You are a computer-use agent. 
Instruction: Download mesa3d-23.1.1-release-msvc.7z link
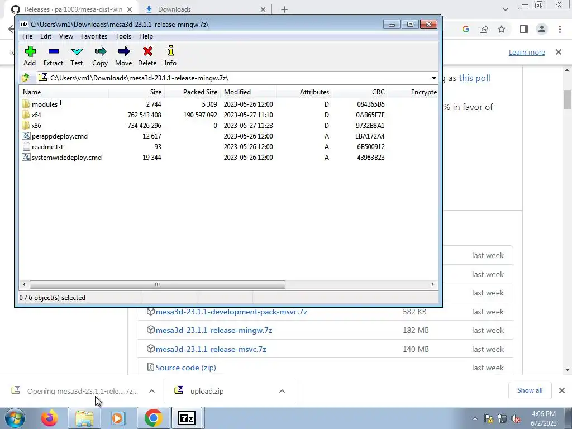(x=211, y=349)
